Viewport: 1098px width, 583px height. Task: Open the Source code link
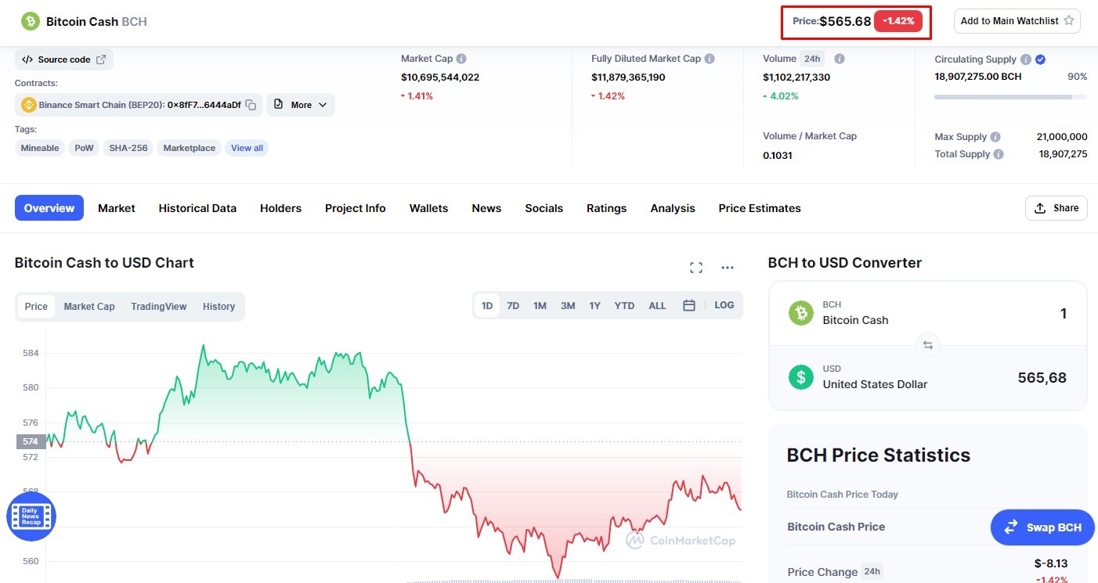[64, 59]
